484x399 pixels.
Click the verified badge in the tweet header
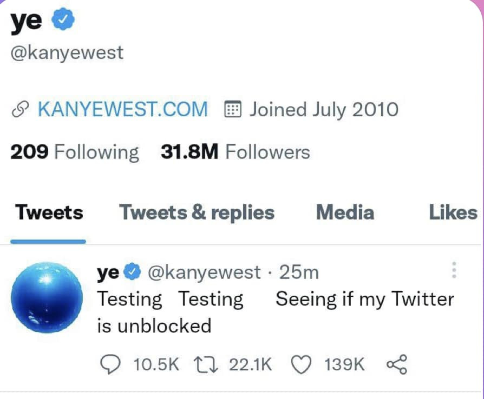pos(134,272)
